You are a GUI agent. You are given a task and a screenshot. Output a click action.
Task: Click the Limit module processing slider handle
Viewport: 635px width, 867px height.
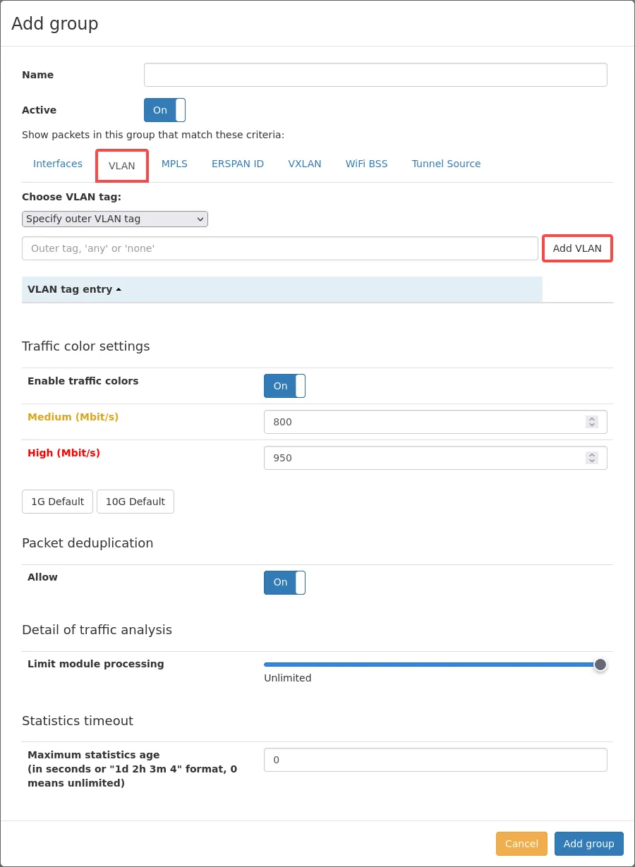(600, 665)
